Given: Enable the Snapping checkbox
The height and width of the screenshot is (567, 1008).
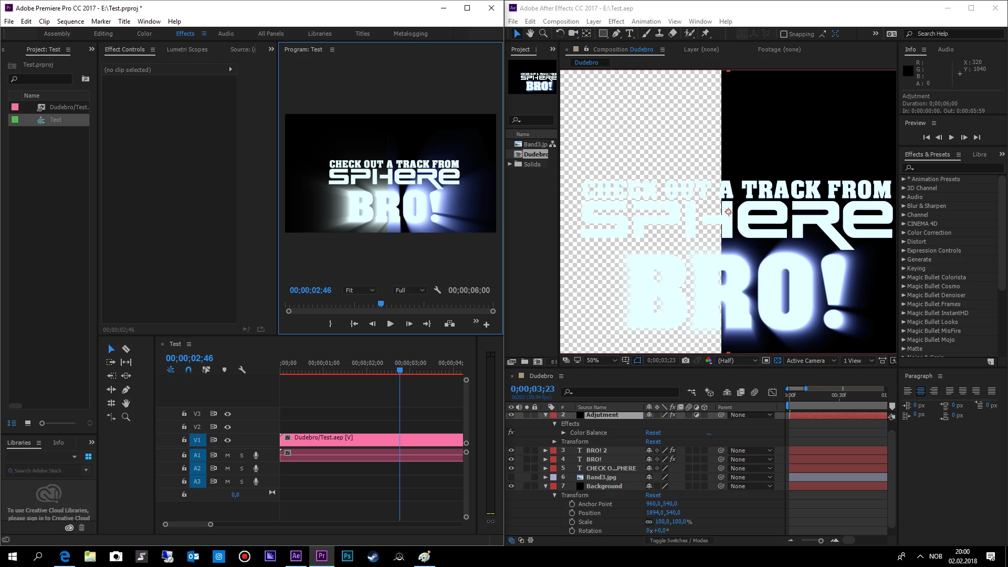Looking at the screenshot, I should point(784,34).
